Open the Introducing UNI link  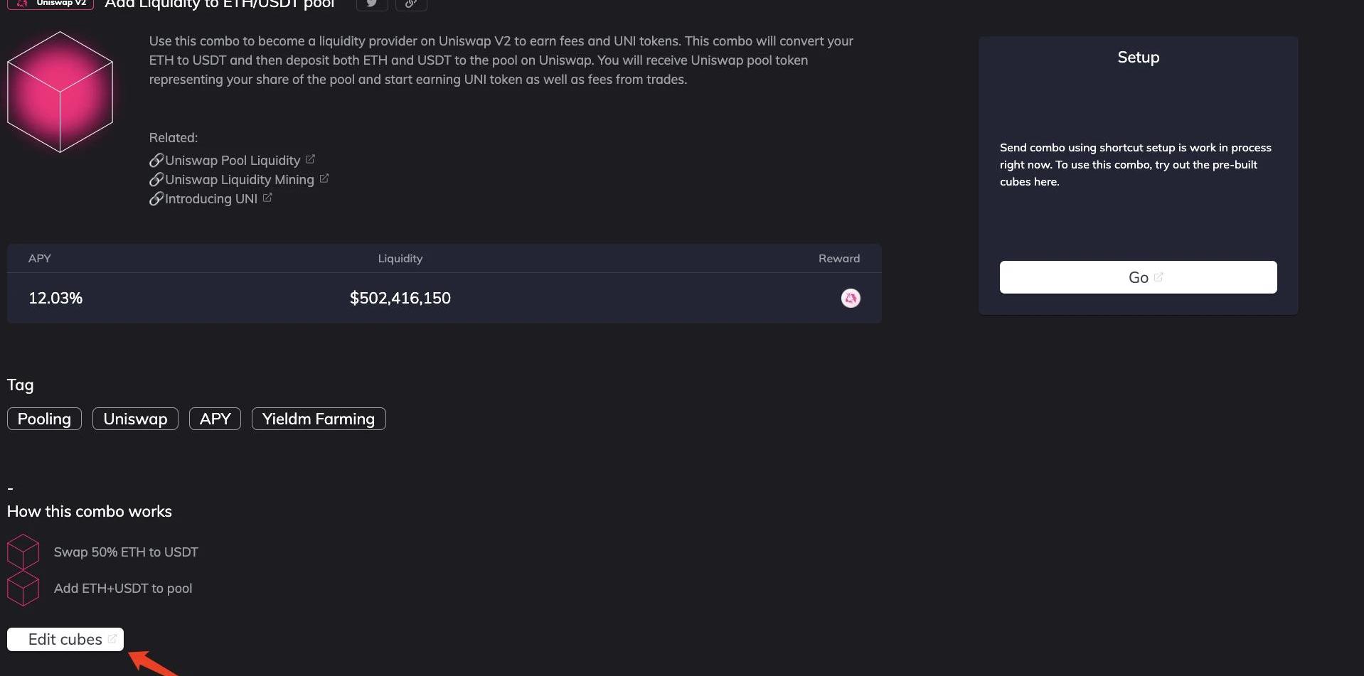[211, 199]
